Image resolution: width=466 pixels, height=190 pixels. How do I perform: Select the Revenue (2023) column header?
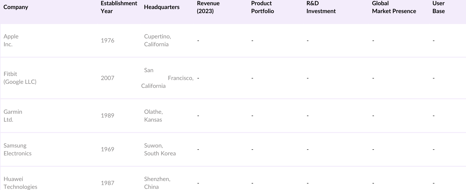point(208,7)
